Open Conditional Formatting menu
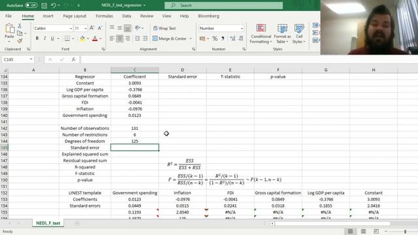 coord(261,33)
